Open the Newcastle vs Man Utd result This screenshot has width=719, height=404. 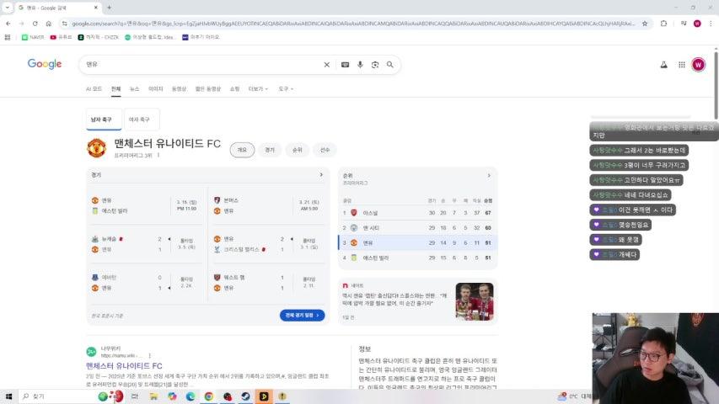pos(146,244)
